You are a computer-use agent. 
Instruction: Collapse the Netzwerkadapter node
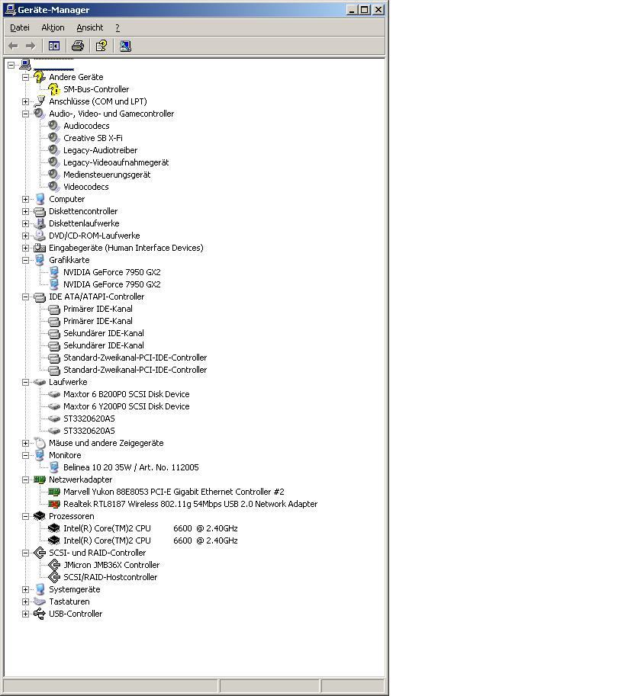[25, 480]
